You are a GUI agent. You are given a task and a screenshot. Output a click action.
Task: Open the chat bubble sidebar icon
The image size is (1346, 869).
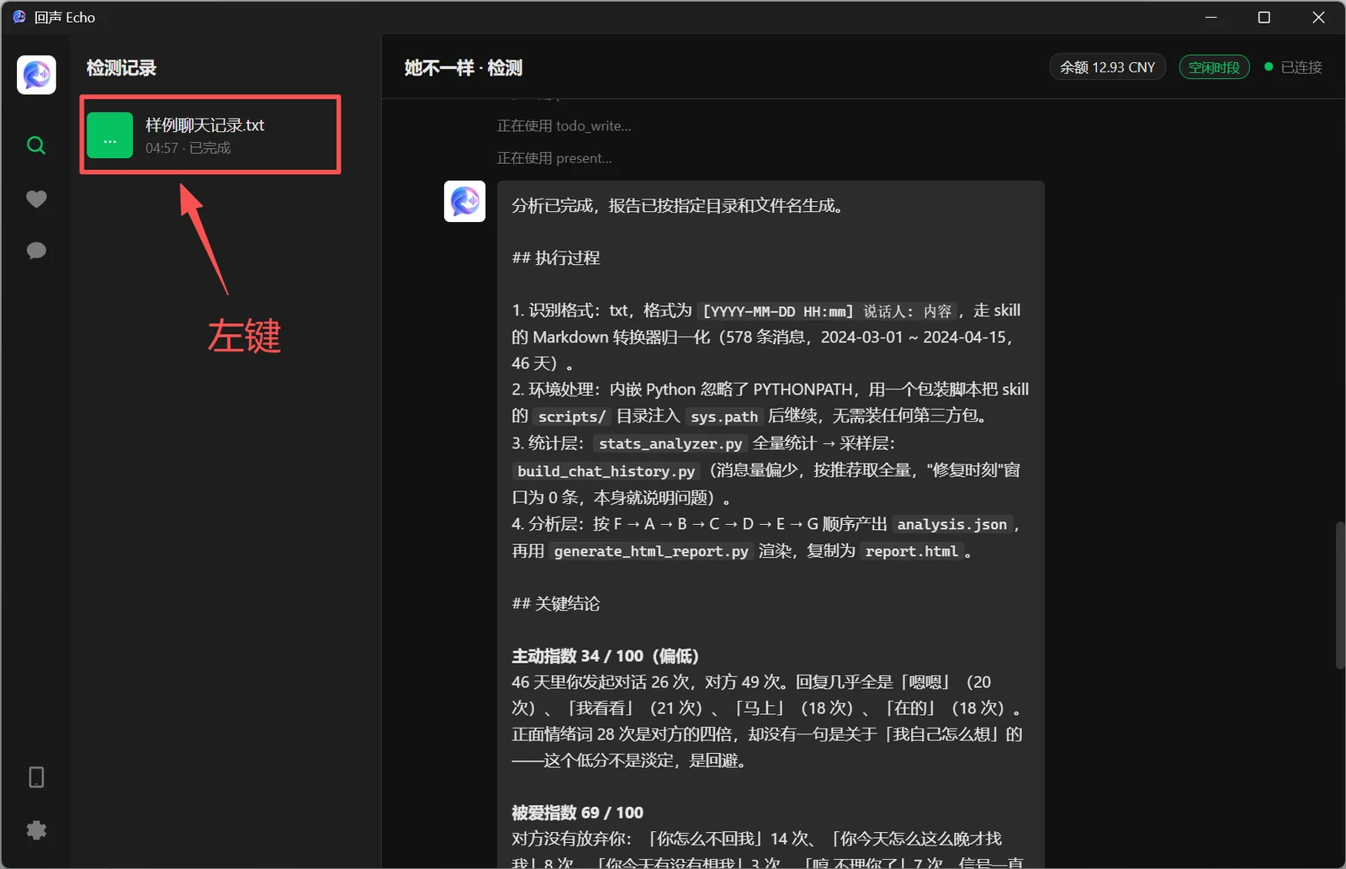(36, 251)
